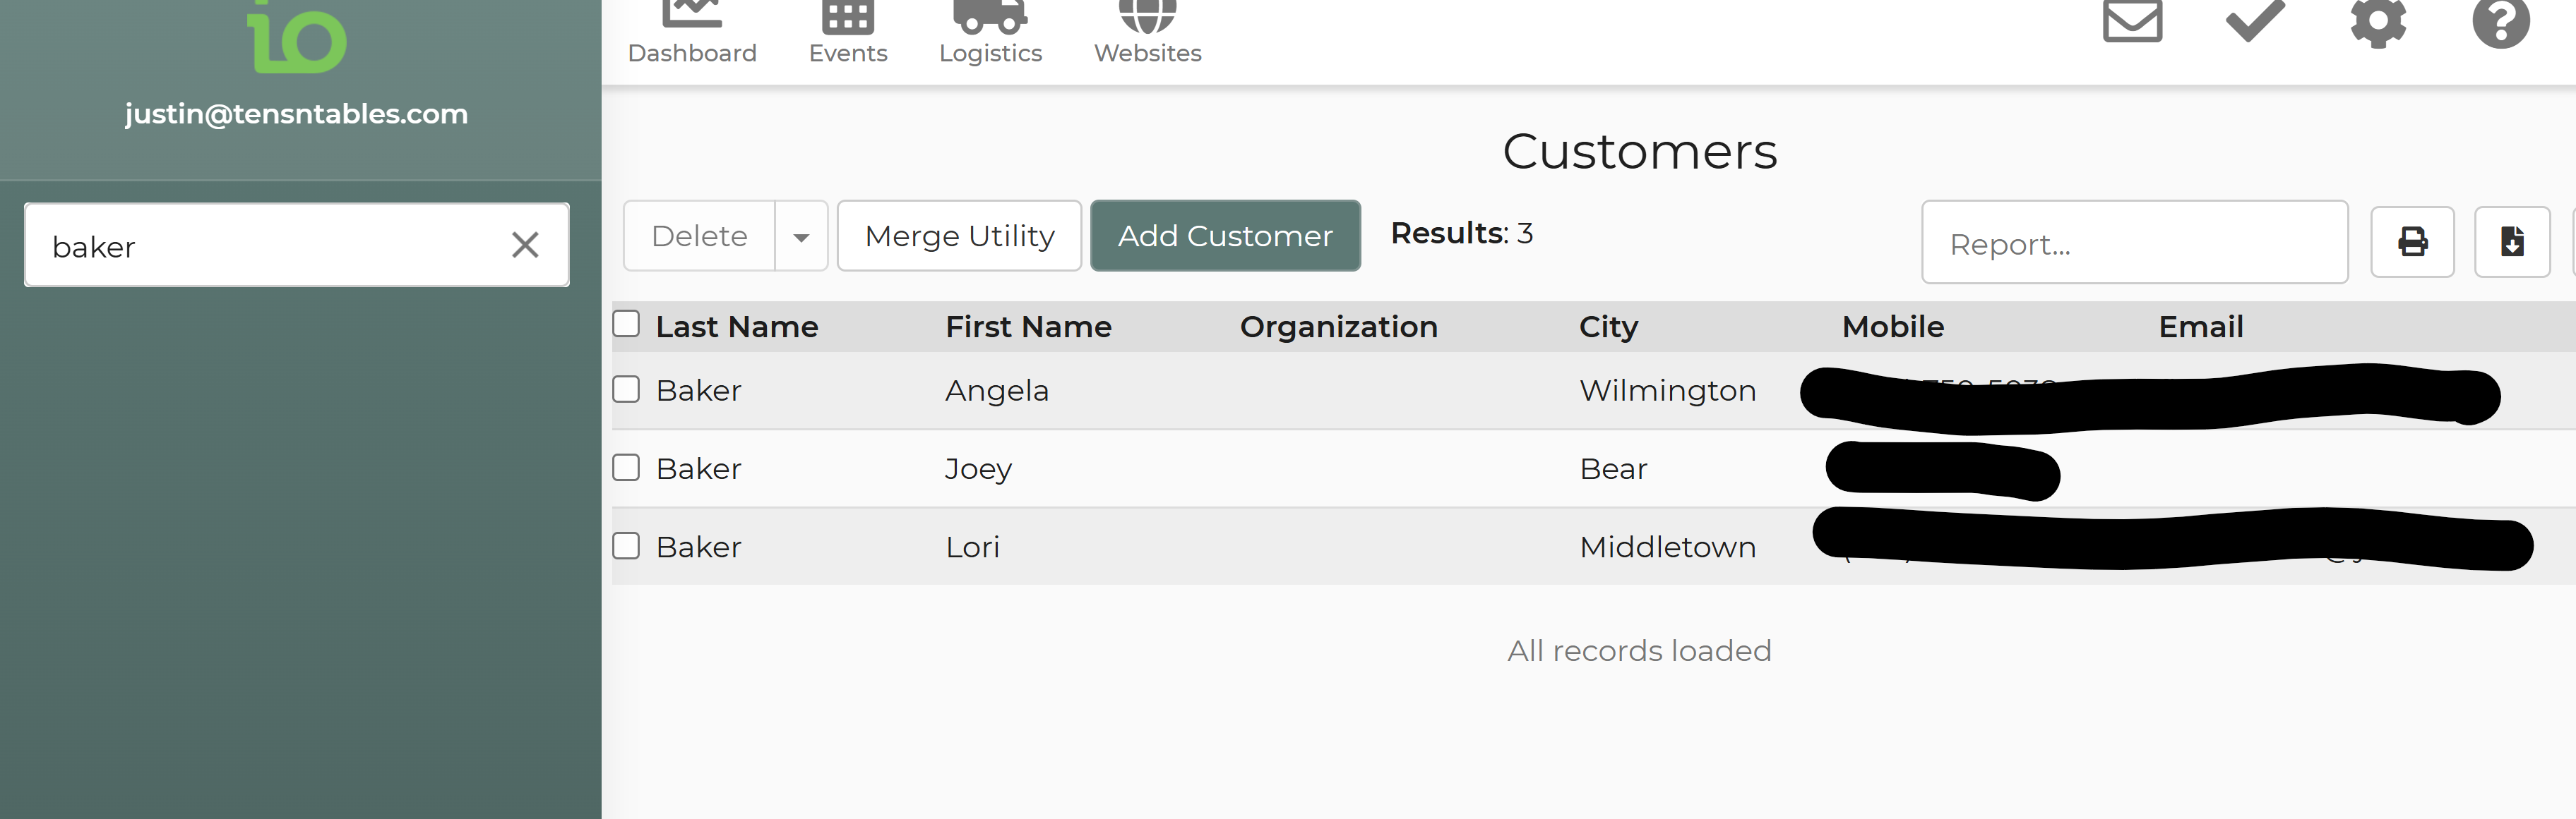Tick the checkbox for Lori Baker

[x=626, y=545]
